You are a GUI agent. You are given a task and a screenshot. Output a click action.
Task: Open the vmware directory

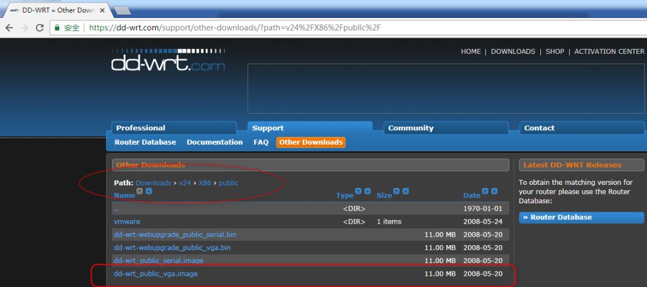click(126, 222)
